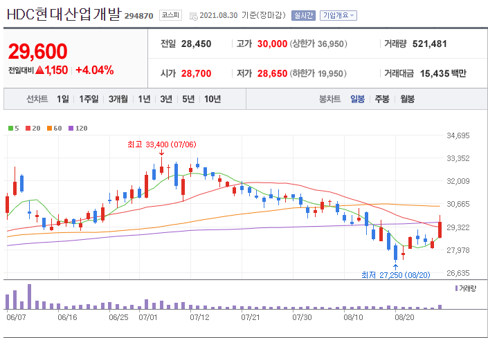
Task: Click the 고가 value 30,000
Action: click(272, 44)
